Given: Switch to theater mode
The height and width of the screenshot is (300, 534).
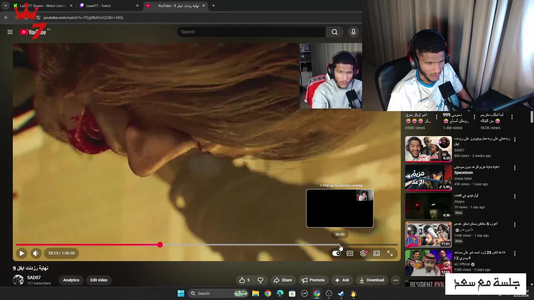Looking at the screenshot, I should coord(377,253).
